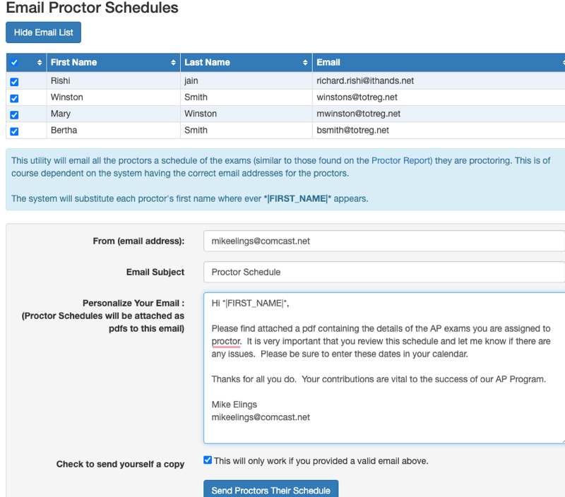Image resolution: width=565 pixels, height=497 pixels.
Task: Select email richard.rishi@ithands.net cell
Action: pyautogui.click(x=439, y=80)
